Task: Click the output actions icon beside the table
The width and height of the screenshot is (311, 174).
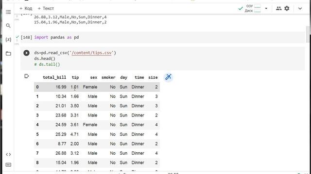Action: pyautogui.click(x=27, y=76)
